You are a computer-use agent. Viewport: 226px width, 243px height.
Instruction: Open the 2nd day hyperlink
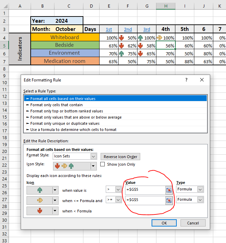coord(128,29)
